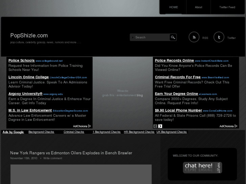Click the article image placeholder
Image resolution: width=246 pixels, height=184 pixels.
click(81, 174)
